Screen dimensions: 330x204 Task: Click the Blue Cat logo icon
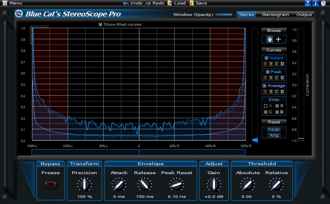19,14
